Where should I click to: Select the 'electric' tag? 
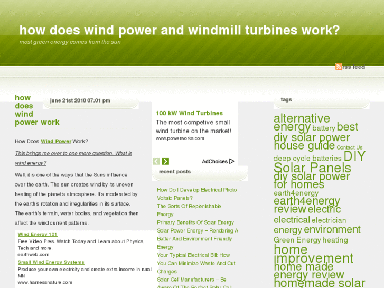(324, 209)
